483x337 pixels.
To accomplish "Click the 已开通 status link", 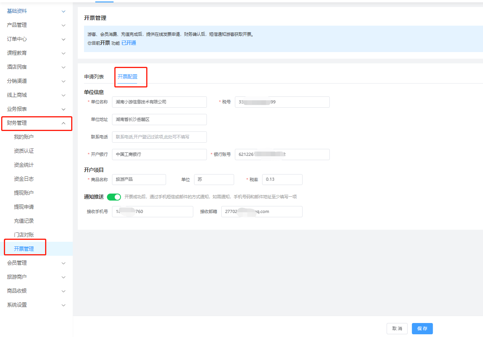I will 129,43.
